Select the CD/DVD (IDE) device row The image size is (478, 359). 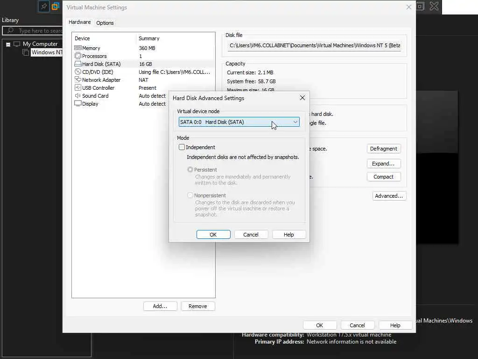tap(143, 72)
